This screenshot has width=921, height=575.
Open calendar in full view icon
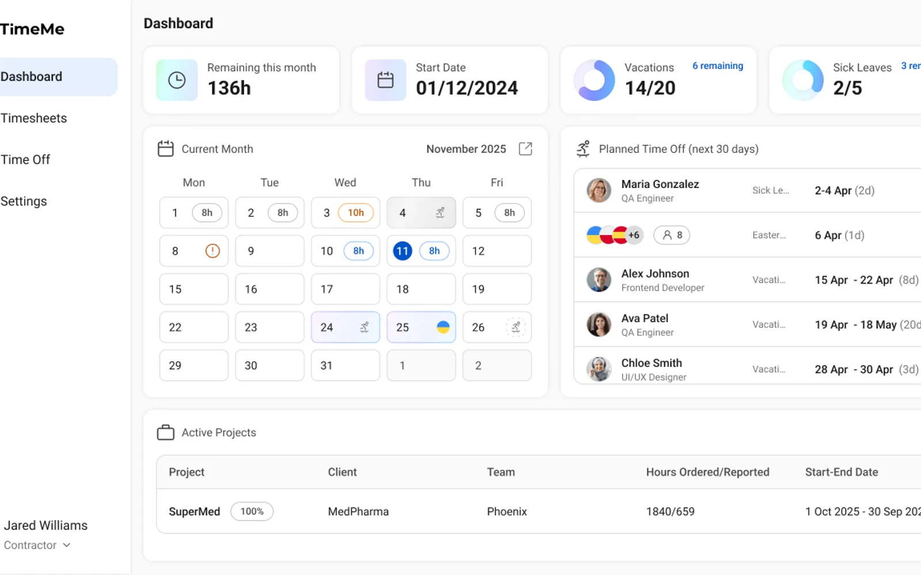pyautogui.click(x=526, y=149)
